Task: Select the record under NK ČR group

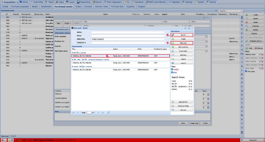Action: click(x=120, y=56)
